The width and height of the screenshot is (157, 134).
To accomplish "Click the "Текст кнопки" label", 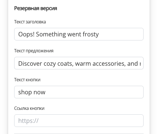I will [x=27, y=80].
